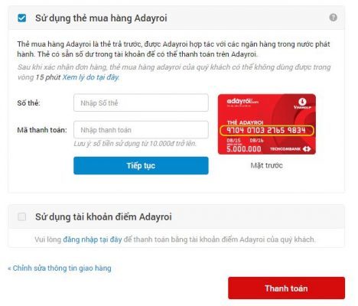Click the highlighted card number 9704 0703 2765 9834
This screenshot has width=358, height=306.
pyautogui.click(x=267, y=131)
